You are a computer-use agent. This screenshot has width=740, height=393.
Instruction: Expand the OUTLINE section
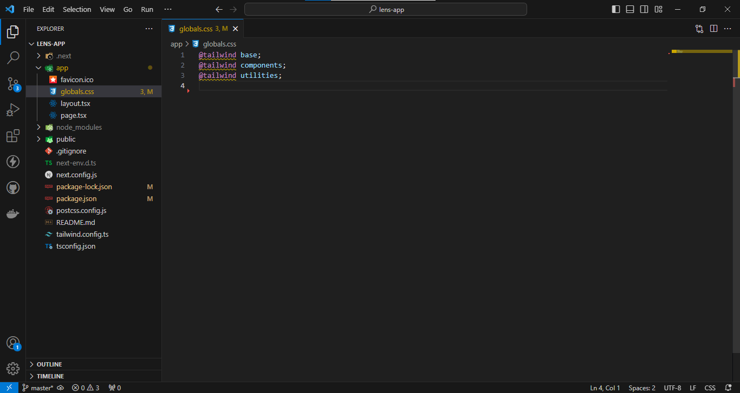coord(49,364)
